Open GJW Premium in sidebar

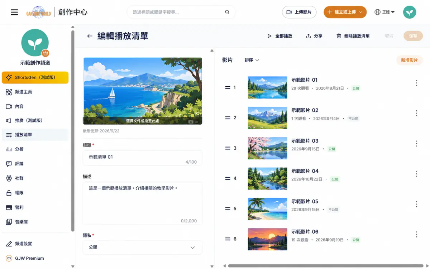tap(35, 258)
